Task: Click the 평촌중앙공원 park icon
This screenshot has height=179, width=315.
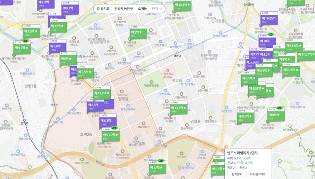Action: 152,82
